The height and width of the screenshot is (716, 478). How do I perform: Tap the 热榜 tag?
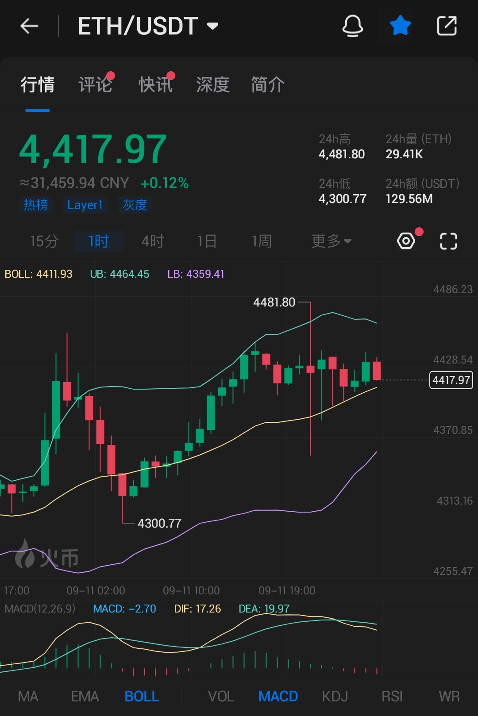pyautogui.click(x=36, y=205)
